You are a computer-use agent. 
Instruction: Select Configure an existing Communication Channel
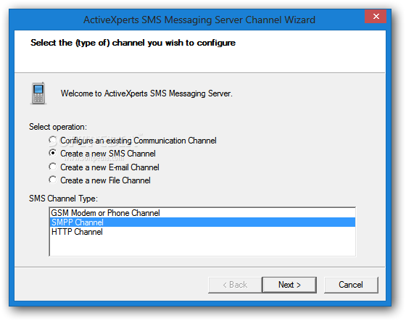tap(133, 141)
